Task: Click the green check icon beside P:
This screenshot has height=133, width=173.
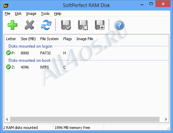Action: (x=8, y=53)
